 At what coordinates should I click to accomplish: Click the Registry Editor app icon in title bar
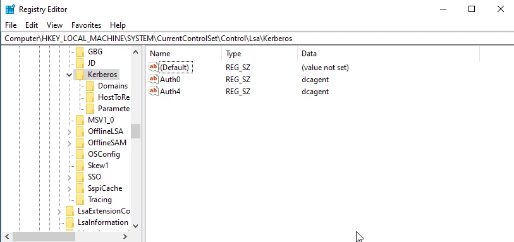point(10,9)
